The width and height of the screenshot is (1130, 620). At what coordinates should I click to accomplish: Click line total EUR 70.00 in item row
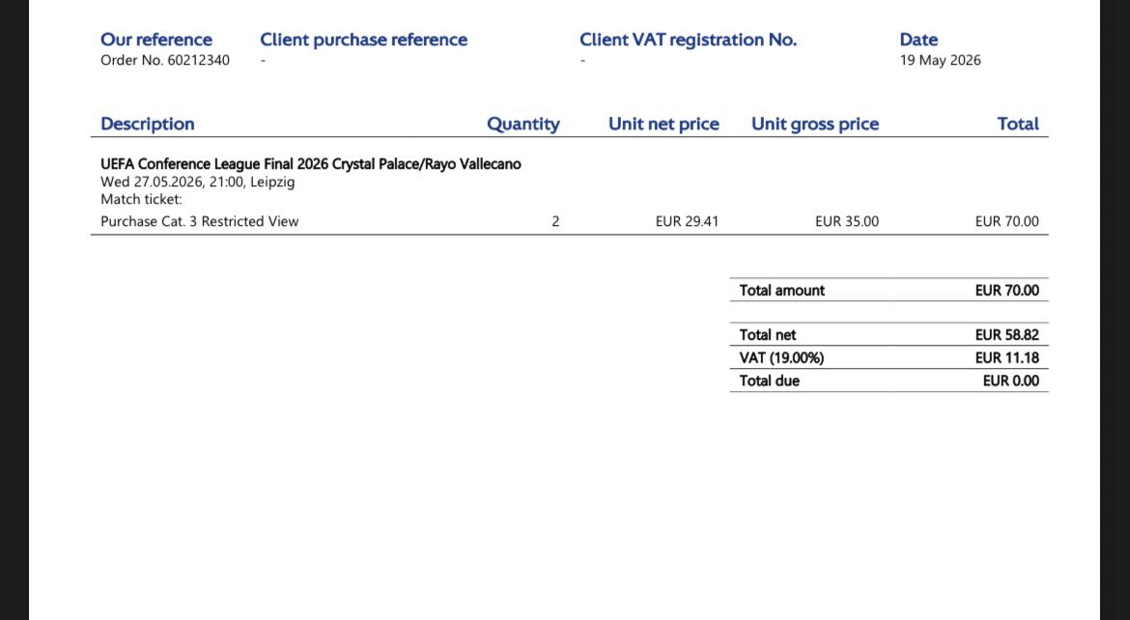point(1006,222)
